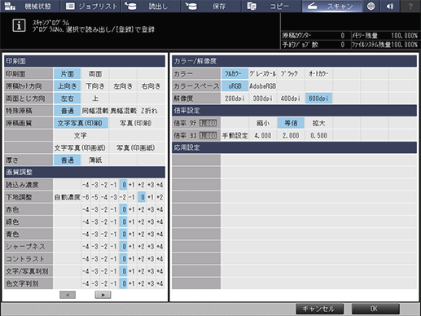
Task: Choose sRGB color space
Action: [x=235, y=86]
